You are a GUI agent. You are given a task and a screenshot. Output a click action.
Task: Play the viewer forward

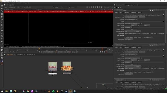click(59, 52)
